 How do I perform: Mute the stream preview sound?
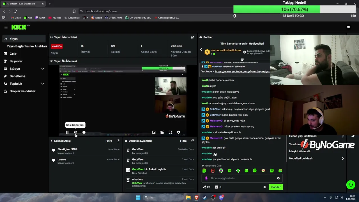75,132
